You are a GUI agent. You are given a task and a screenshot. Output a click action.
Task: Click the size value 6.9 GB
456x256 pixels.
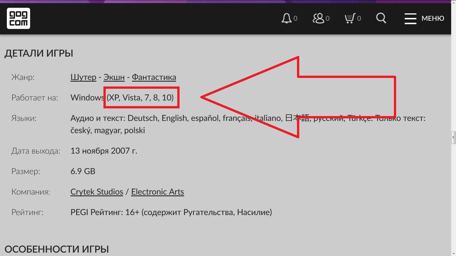pyautogui.click(x=83, y=171)
